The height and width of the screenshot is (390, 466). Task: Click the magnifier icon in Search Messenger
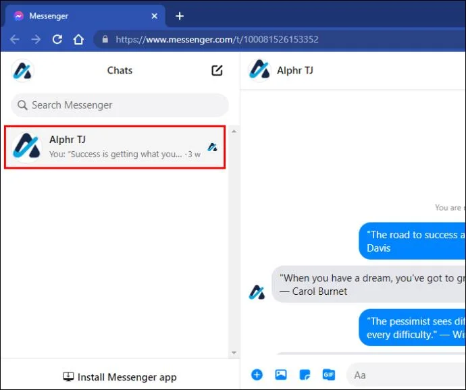pyautogui.click(x=22, y=105)
